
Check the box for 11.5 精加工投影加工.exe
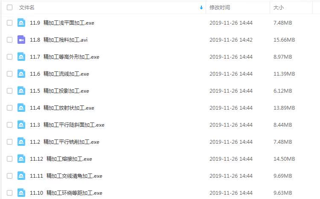9,91
